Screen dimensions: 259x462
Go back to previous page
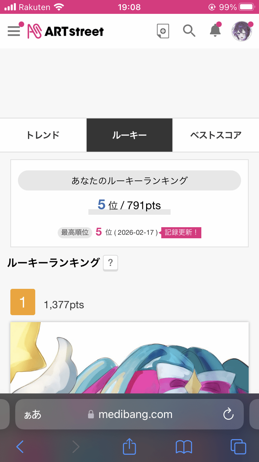pyautogui.click(x=20, y=447)
